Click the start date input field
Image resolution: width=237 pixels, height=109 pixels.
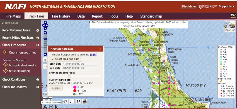pyautogui.click(x=80, y=64)
